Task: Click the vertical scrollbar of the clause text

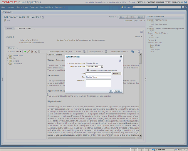Action: (140, 95)
